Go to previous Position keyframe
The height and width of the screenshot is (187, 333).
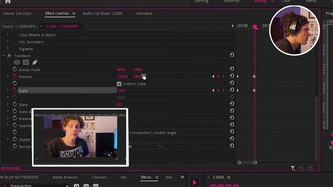213,76
